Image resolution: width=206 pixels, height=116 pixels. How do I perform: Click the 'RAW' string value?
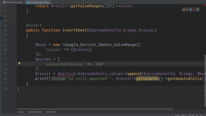tap(99, 64)
